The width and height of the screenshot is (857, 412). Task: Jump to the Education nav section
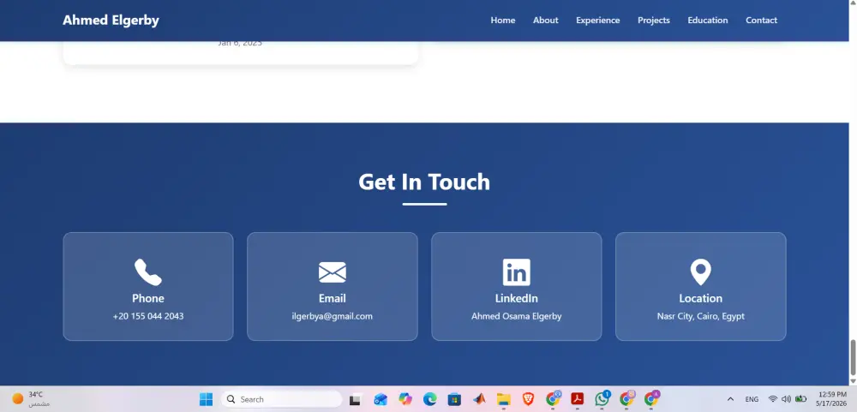708,21
